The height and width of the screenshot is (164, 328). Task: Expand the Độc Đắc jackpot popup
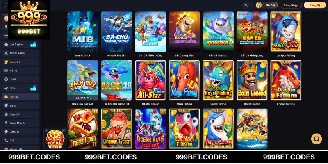tap(64, 130)
